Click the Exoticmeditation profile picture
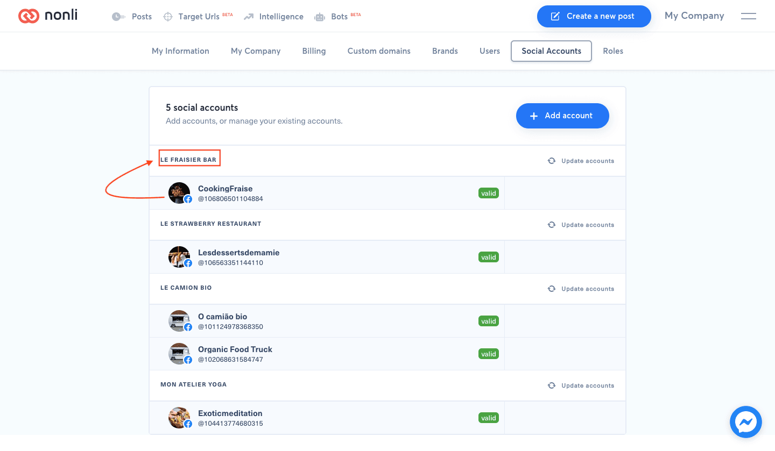The height and width of the screenshot is (451, 775). [x=179, y=418]
